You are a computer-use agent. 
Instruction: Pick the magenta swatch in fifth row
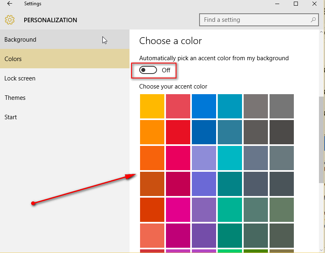tap(178, 210)
